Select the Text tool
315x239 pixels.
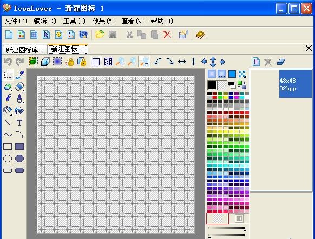click(19, 123)
